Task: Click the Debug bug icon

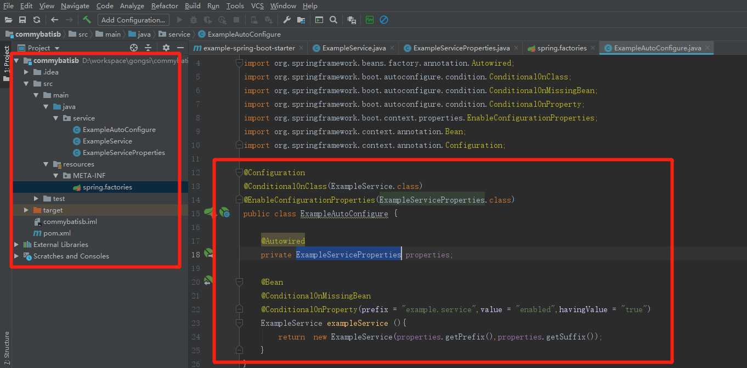Action: coord(194,20)
